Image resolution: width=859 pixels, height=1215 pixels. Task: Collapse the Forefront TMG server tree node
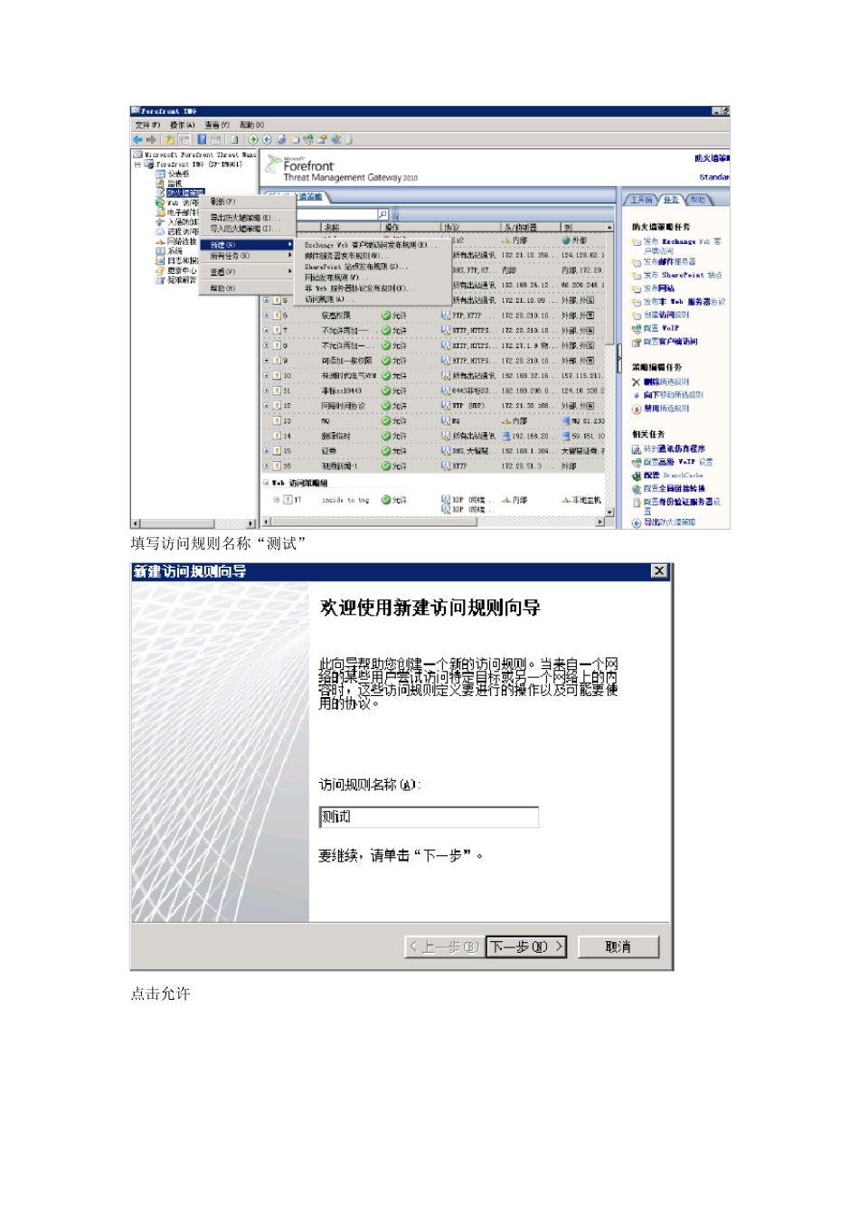[x=137, y=165]
